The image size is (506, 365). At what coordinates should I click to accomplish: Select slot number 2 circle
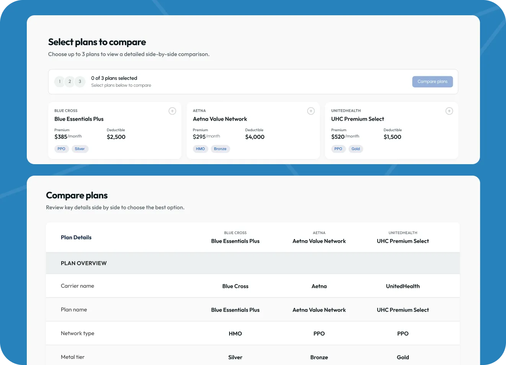click(70, 82)
